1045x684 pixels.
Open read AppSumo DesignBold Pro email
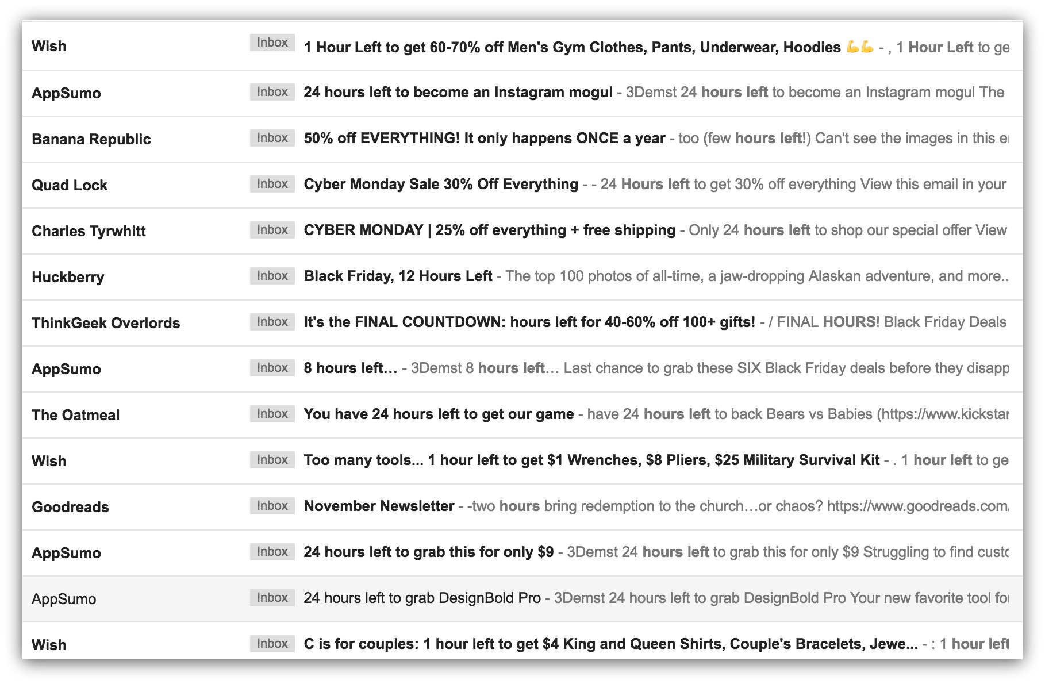point(522,599)
